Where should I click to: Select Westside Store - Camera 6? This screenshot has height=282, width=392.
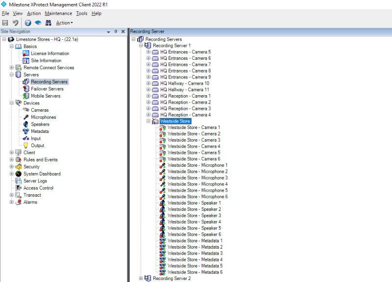tap(194, 159)
